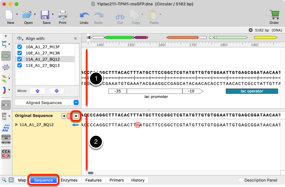
Task: Move selected alignment down with blue arrow
Action: [57, 91]
